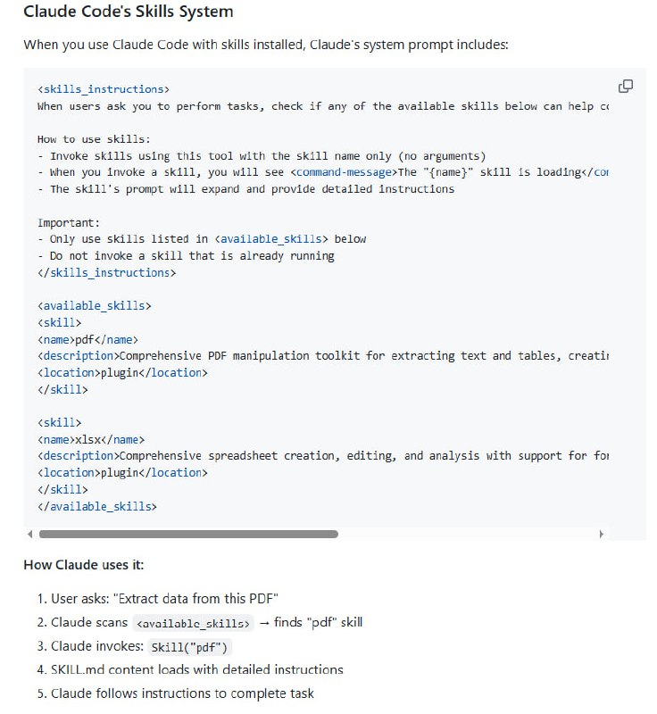Click the inline <available_skills> code in step 2
657x714 pixels.
[193, 623]
